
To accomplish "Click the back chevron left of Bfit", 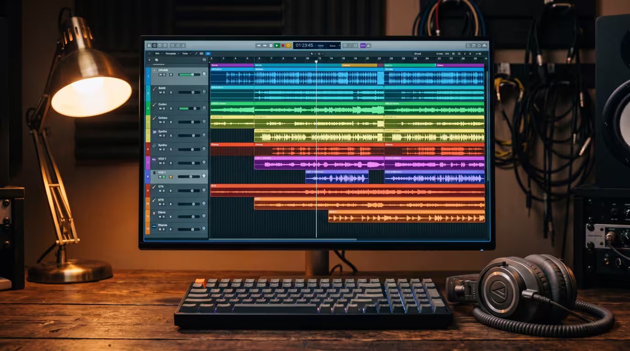I will [149, 53].
